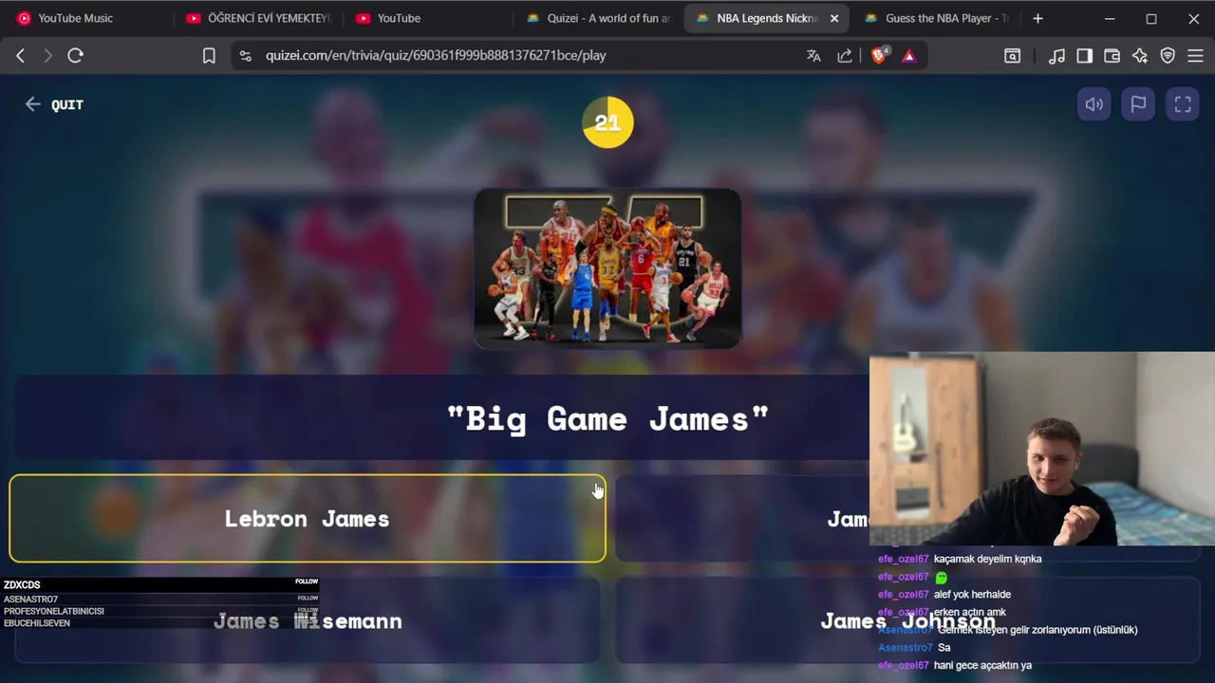1215x683 pixels.
Task: Click EBUCEHILSEVEN in the follower list
Action: click(37, 623)
